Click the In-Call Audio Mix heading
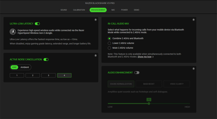The image size is (217, 119). pyautogui.click(x=118, y=24)
